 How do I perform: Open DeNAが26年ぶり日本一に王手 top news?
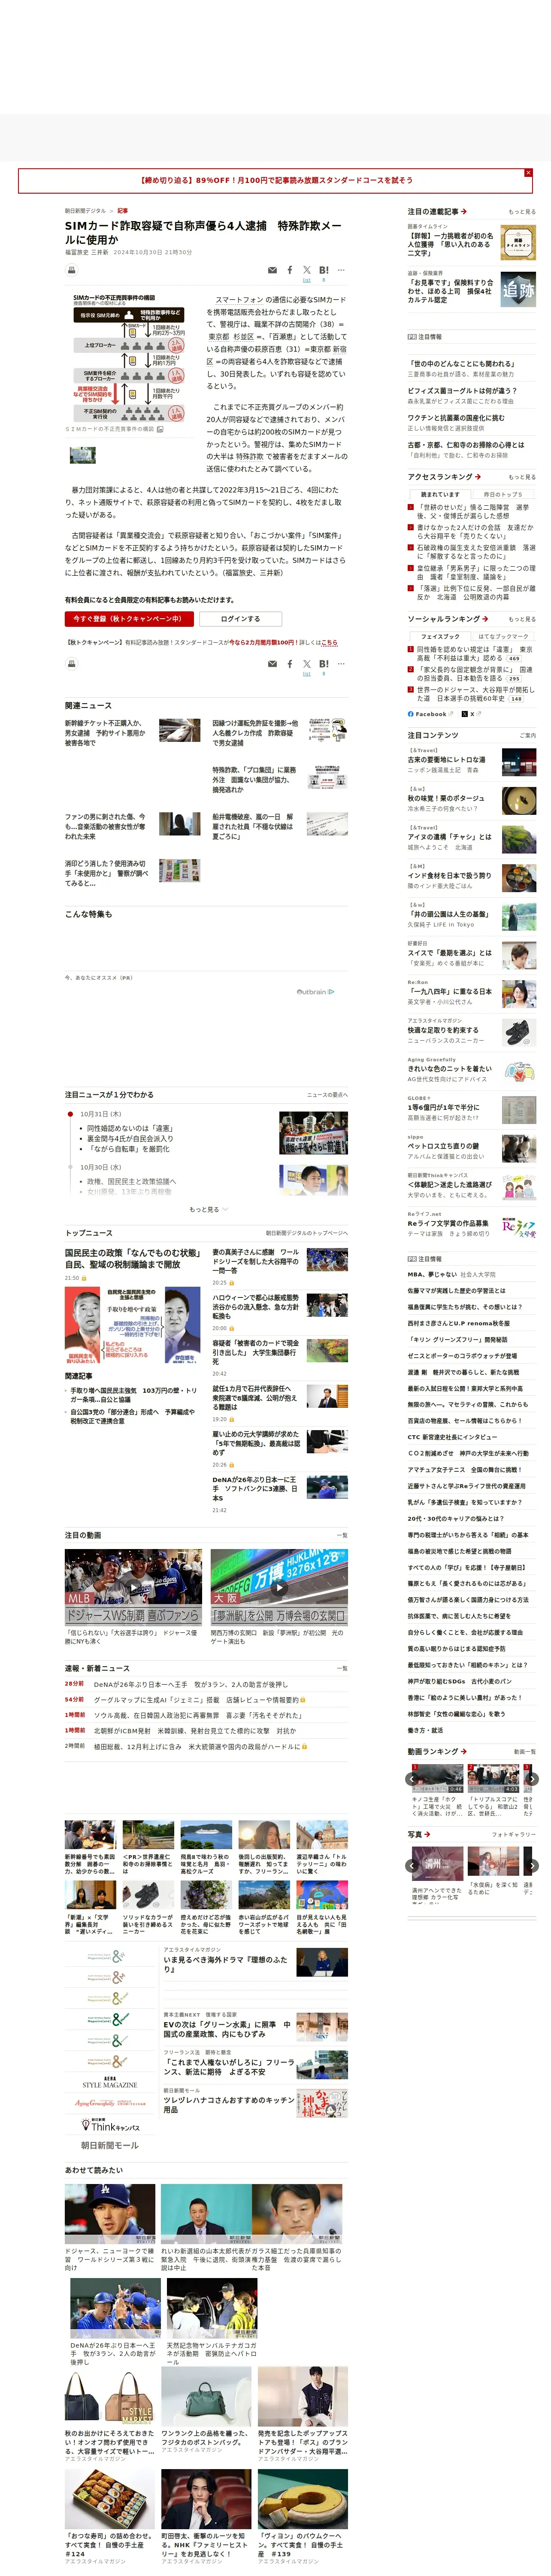click(254, 1488)
